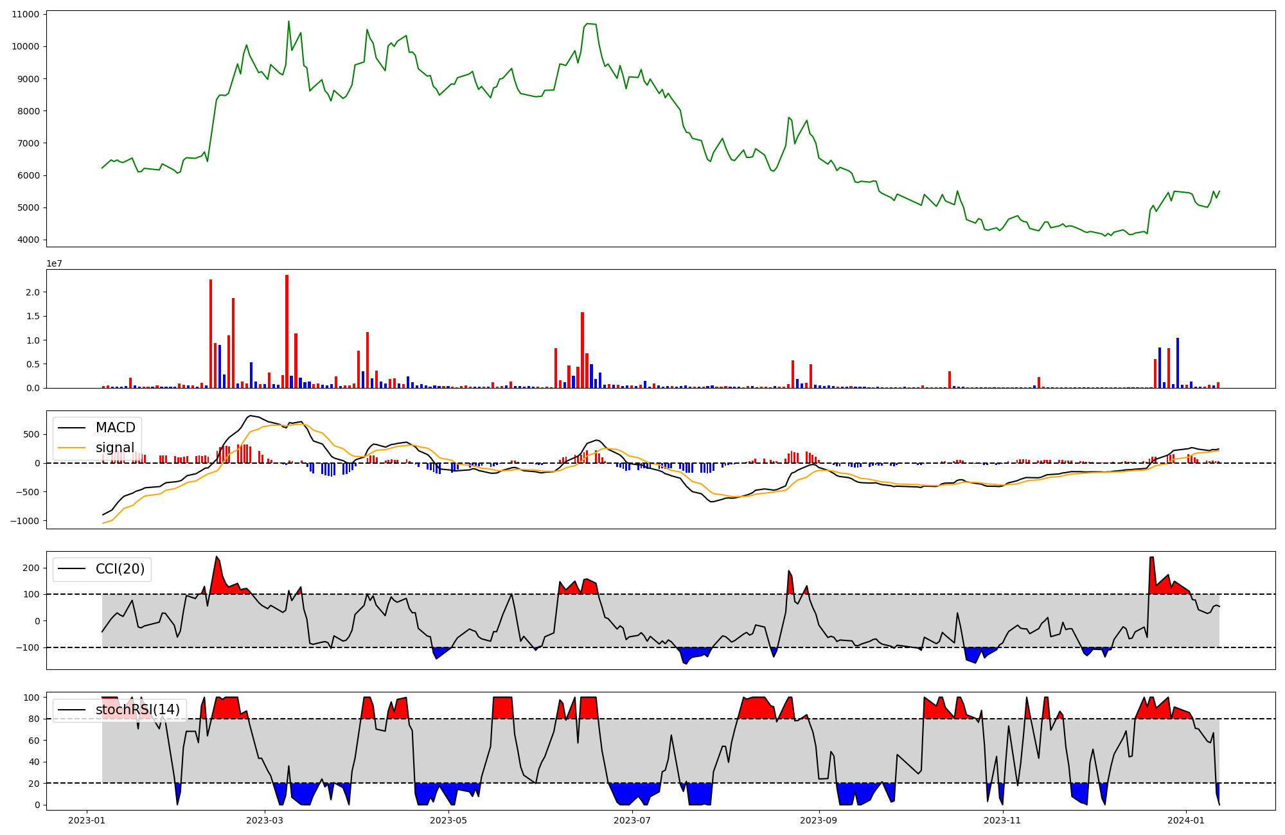The width and height of the screenshot is (1285, 835).
Task: Click the 7000 price axis label
Action: coord(28,143)
